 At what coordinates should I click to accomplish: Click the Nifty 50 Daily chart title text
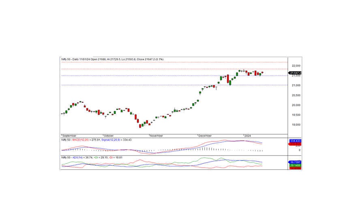pyautogui.click(x=112, y=59)
